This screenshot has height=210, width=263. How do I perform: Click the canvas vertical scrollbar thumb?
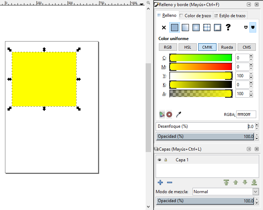coord(148,108)
